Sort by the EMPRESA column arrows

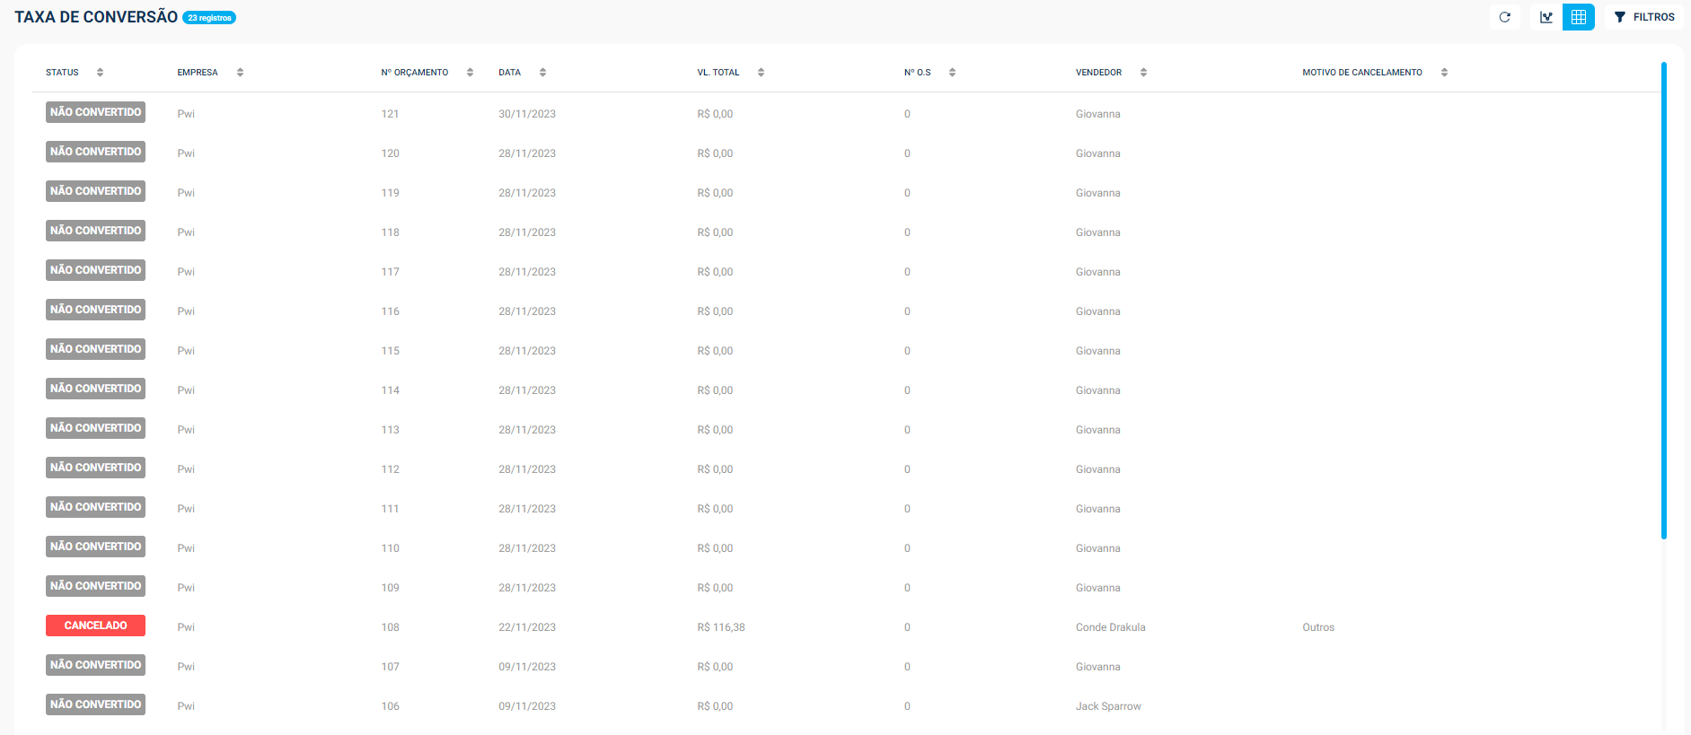click(240, 73)
